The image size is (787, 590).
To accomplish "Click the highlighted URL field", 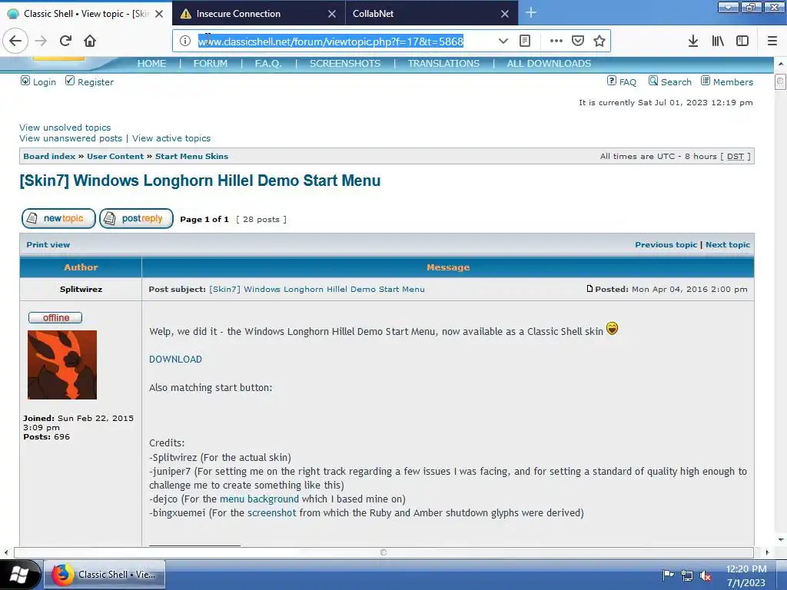I will coord(330,41).
